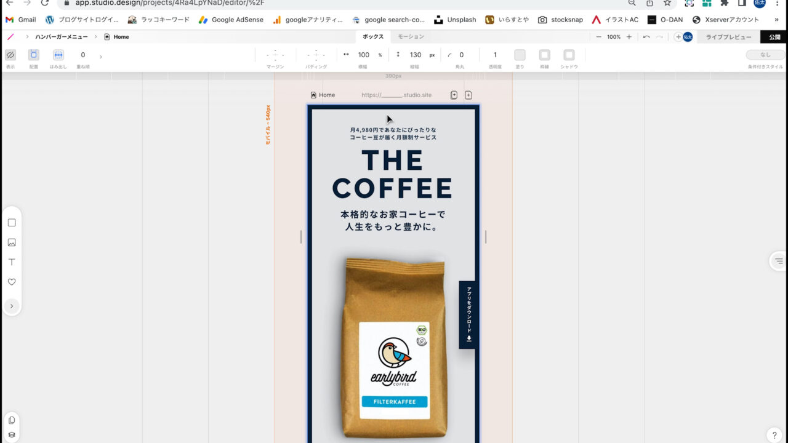Click the page settings icon above canvas

(x=454, y=95)
